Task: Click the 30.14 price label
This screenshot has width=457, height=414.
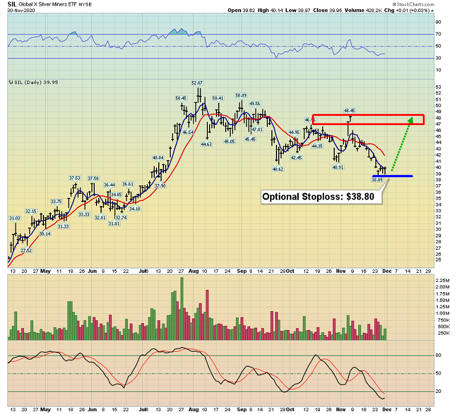Action: (45, 234)
